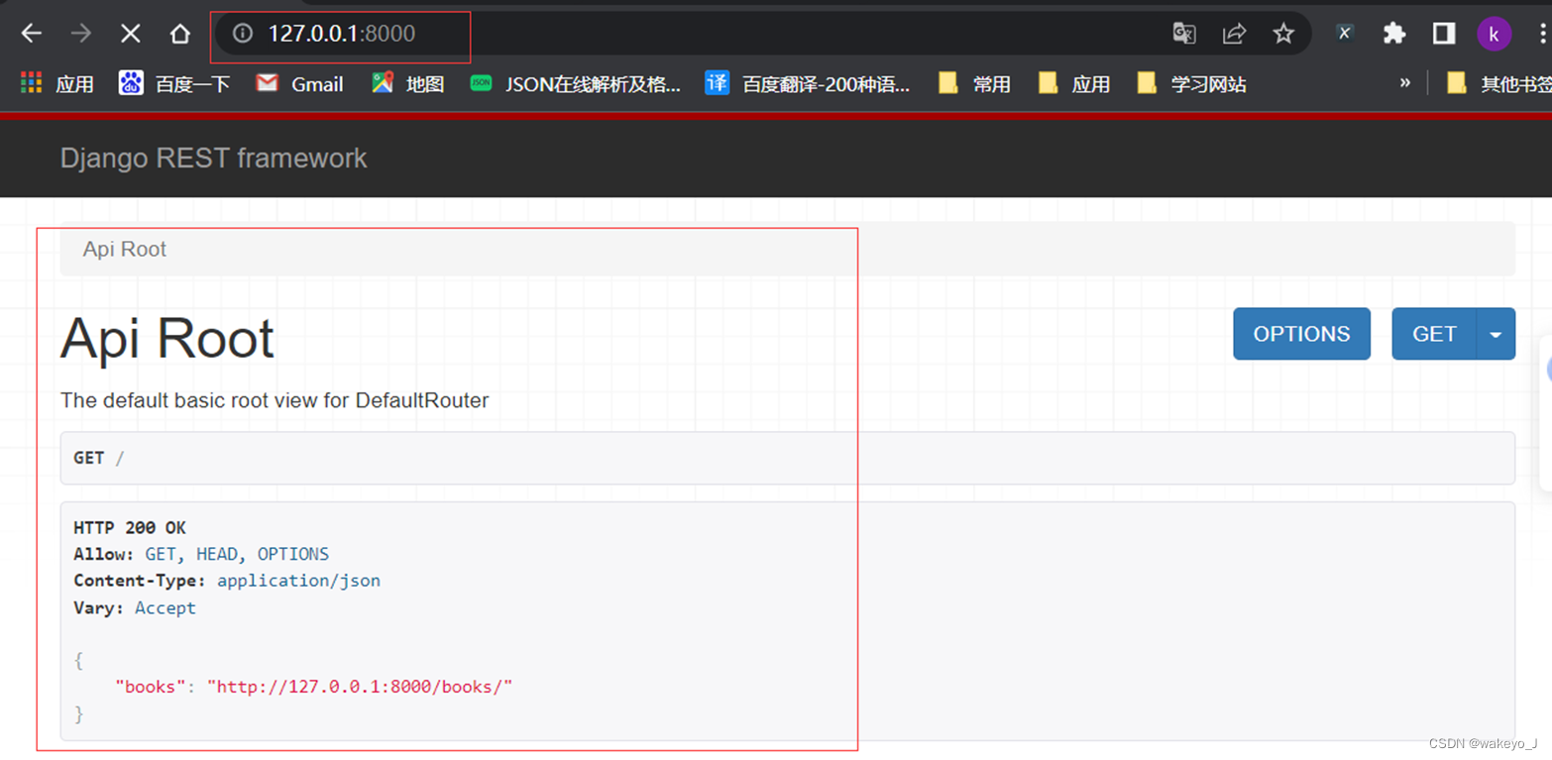The image size is (1552, 760).
Task: Open the 常用 bookmark folder
Action: pos(975,84)
